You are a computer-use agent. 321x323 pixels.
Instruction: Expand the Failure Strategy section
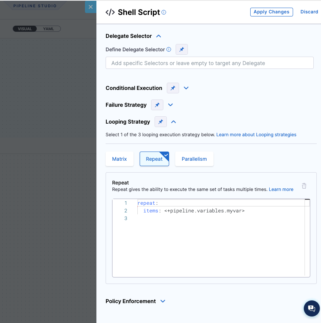coord(171,105)
